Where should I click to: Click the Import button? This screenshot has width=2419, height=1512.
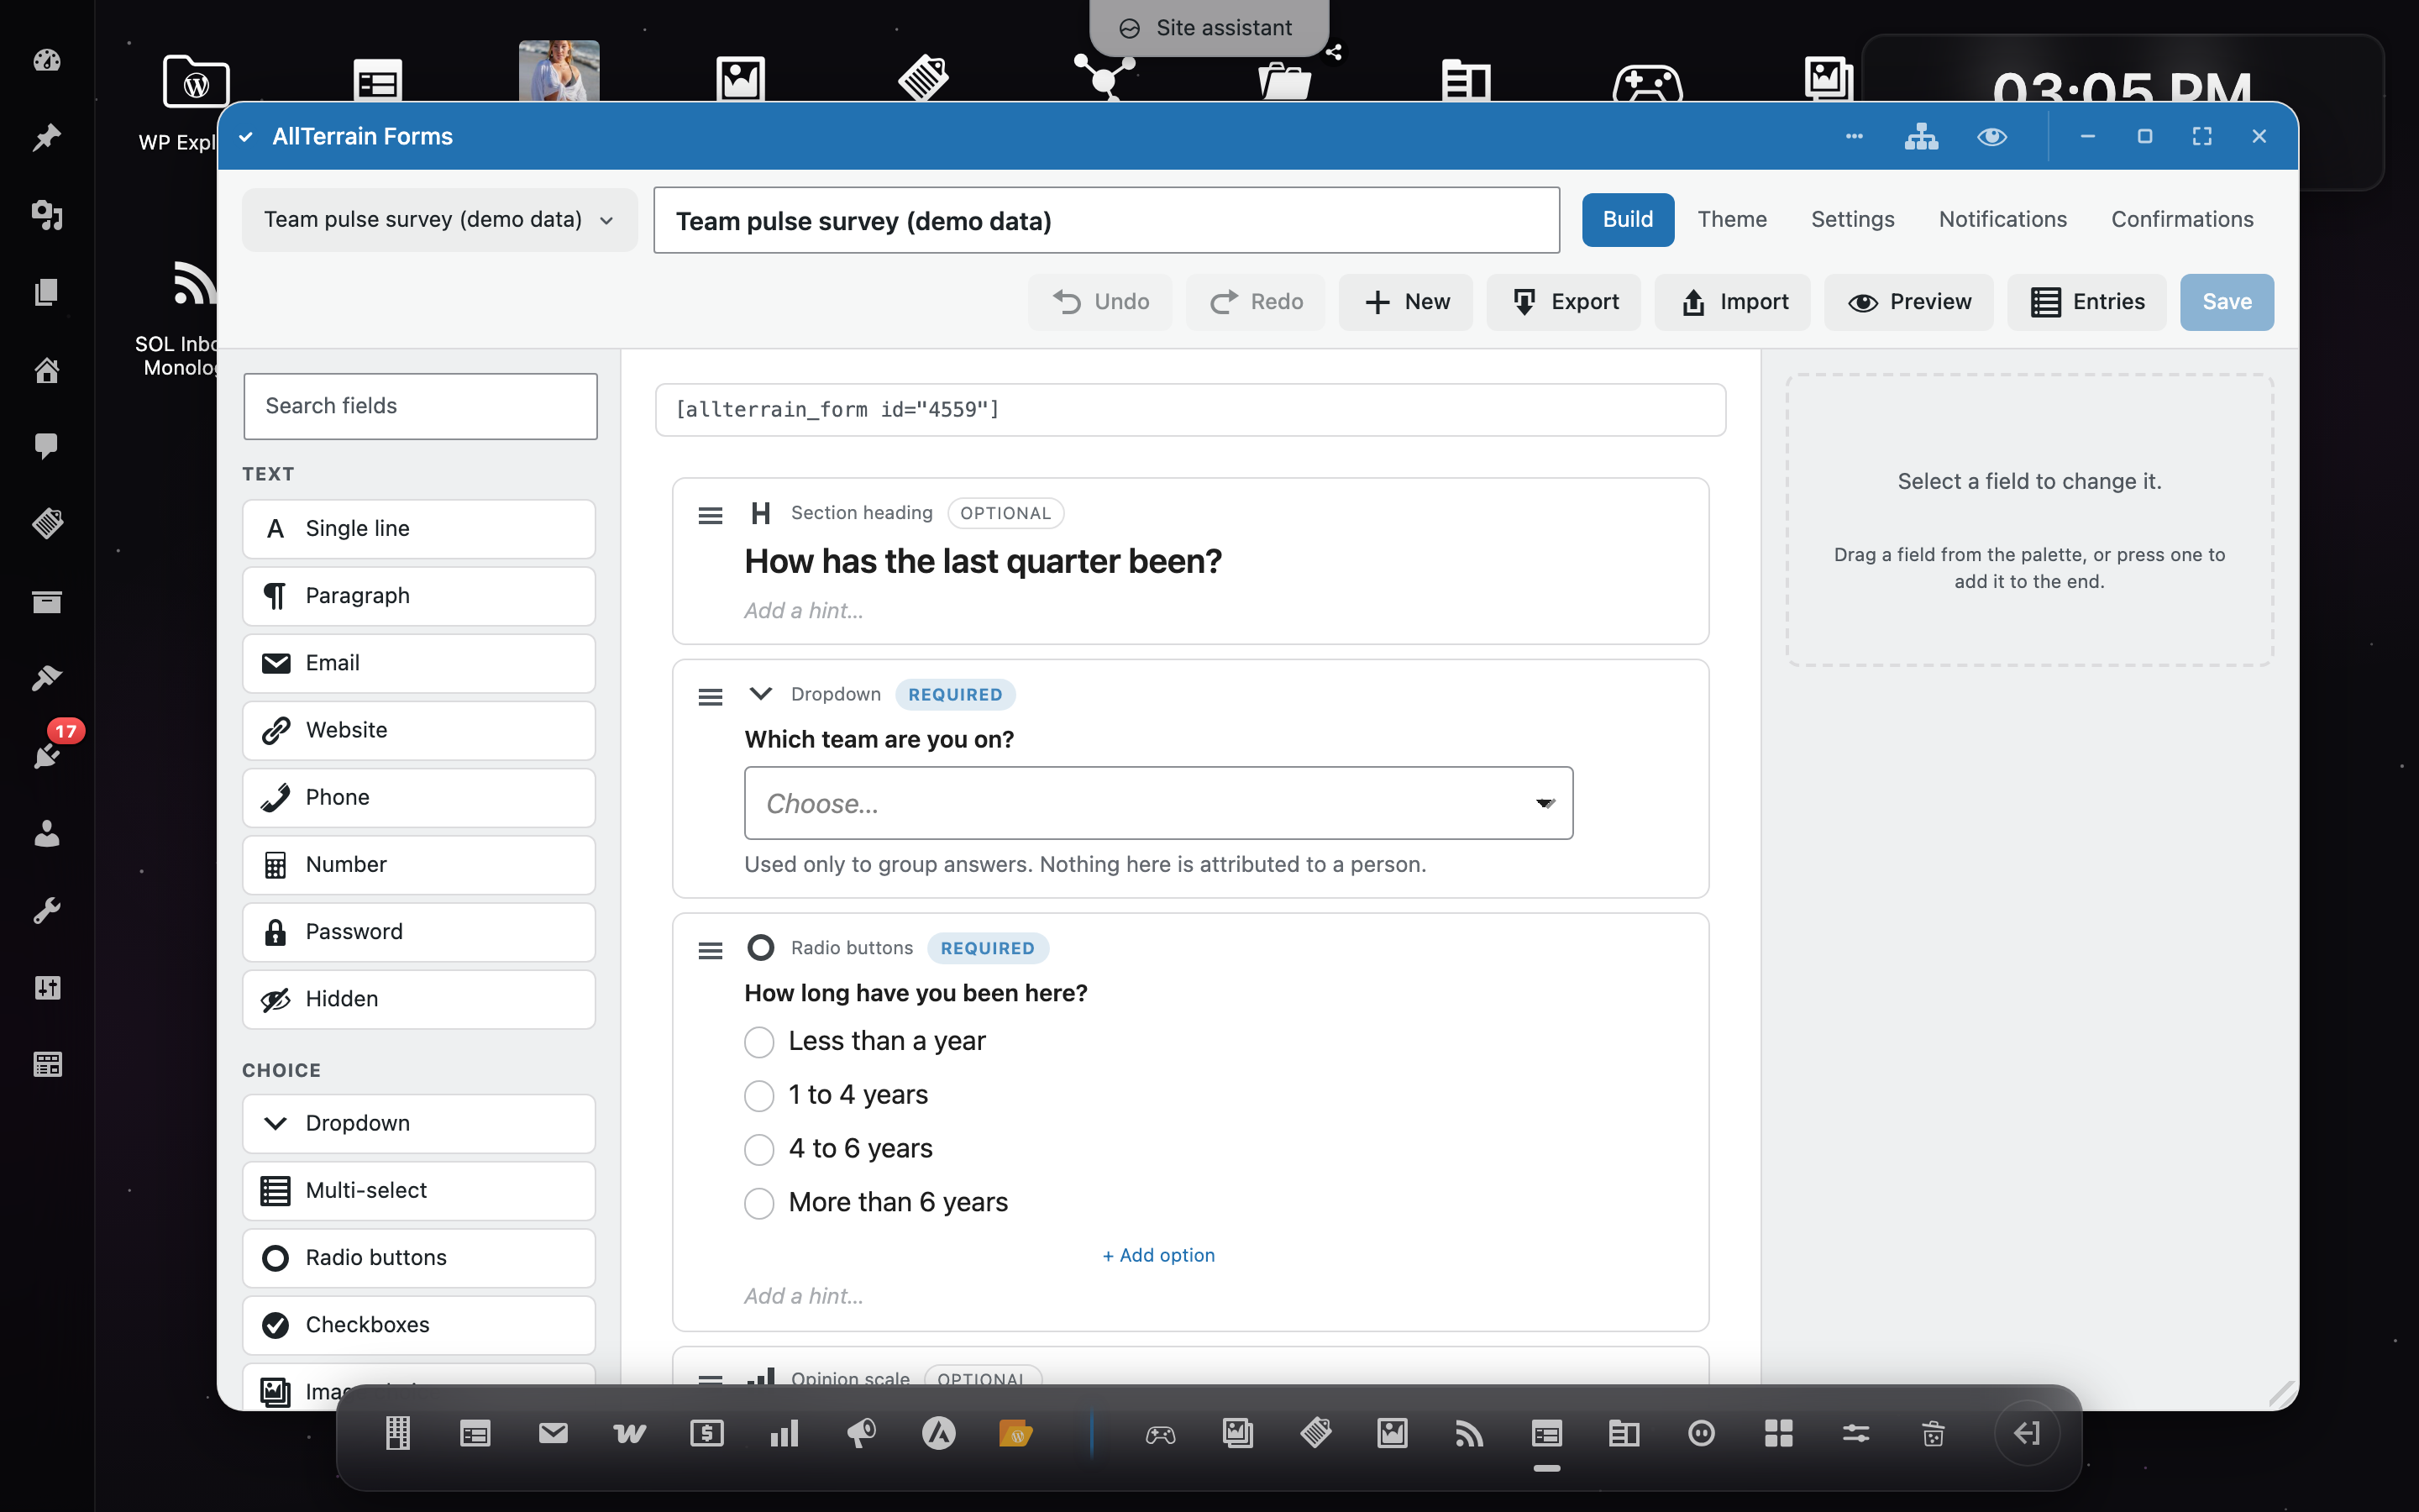1732,302
